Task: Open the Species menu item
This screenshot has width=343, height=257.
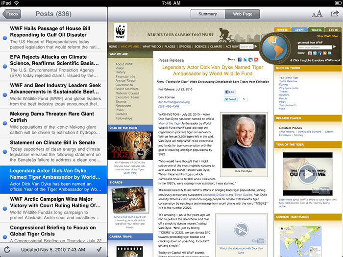Action: tap(185, 47)
